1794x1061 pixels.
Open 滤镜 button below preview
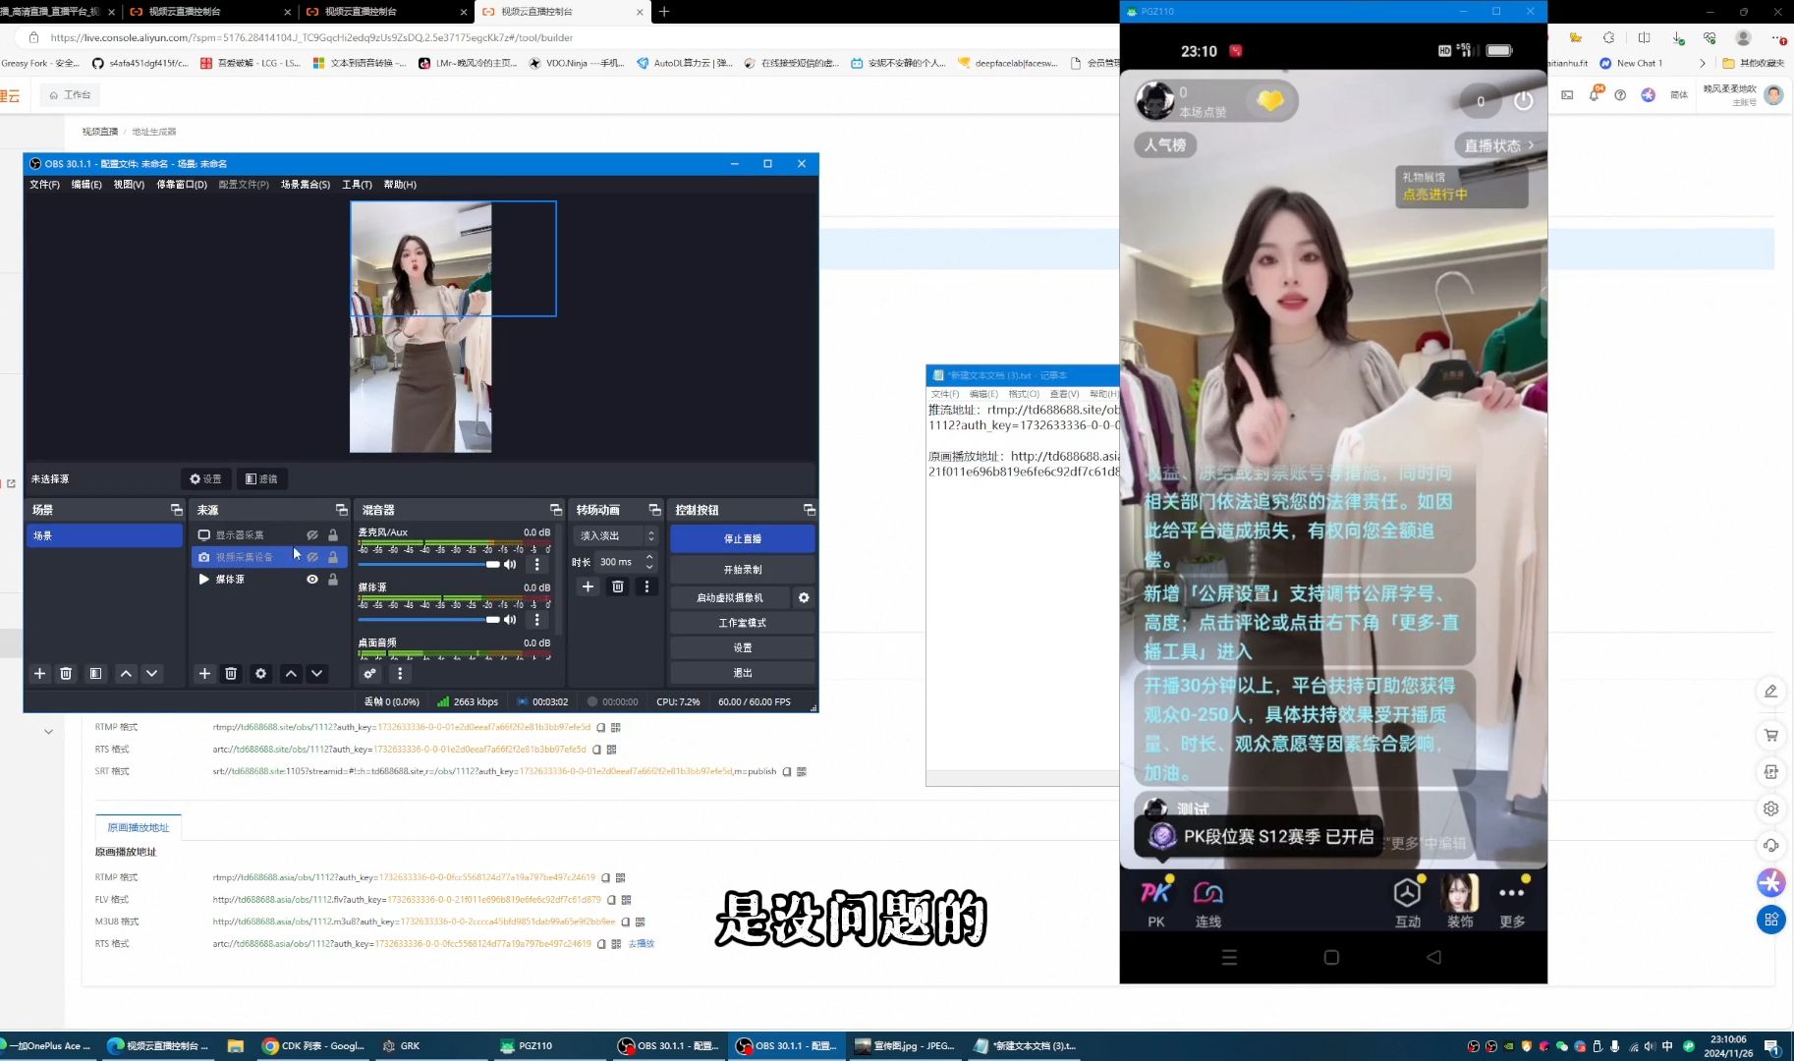261,479
